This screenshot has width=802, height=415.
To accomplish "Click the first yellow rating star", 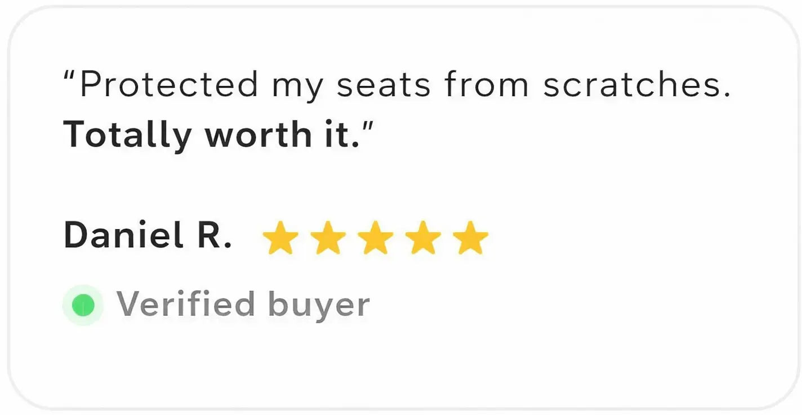I will tap(280, 238).
